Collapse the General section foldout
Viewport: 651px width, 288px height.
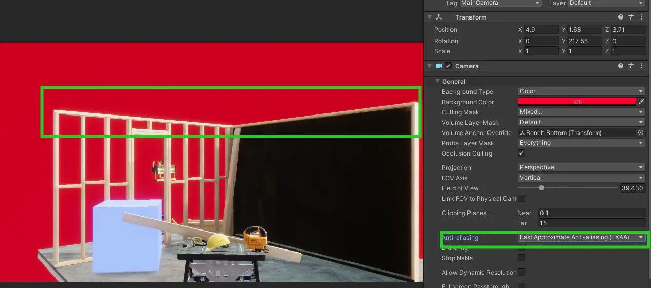(437, 81)
